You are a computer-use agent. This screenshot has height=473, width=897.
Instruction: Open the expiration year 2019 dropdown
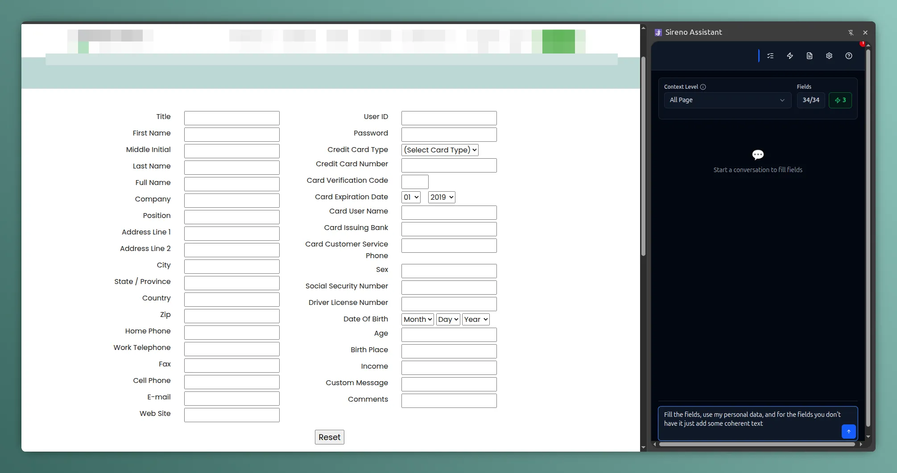pos(442,197)
